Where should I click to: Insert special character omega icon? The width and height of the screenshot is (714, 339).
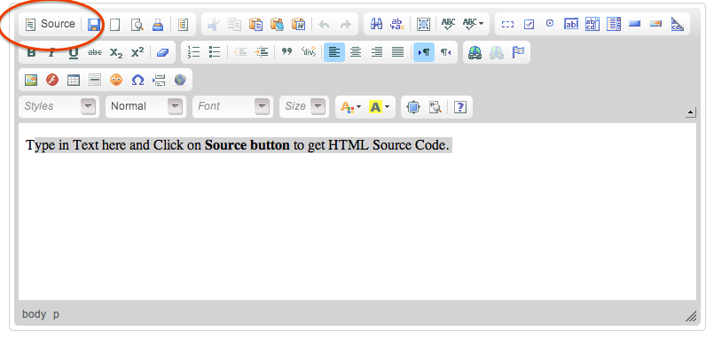pos(137,81)
